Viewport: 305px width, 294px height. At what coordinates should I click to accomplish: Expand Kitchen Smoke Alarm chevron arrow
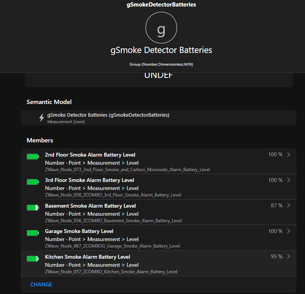tap(289, 256)
